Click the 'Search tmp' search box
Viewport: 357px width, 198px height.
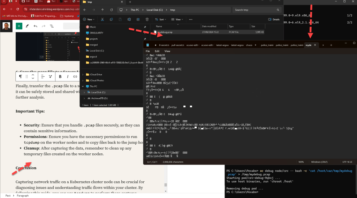tap(257, 10)
